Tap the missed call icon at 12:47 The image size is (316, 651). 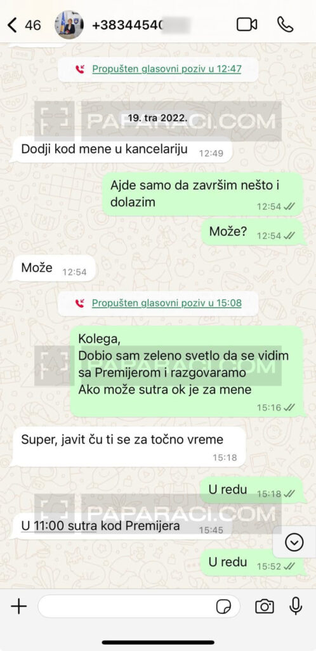tap(79, 69)
